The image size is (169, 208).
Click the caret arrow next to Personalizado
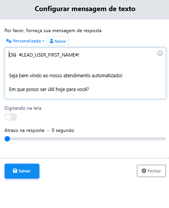(43, 41)
